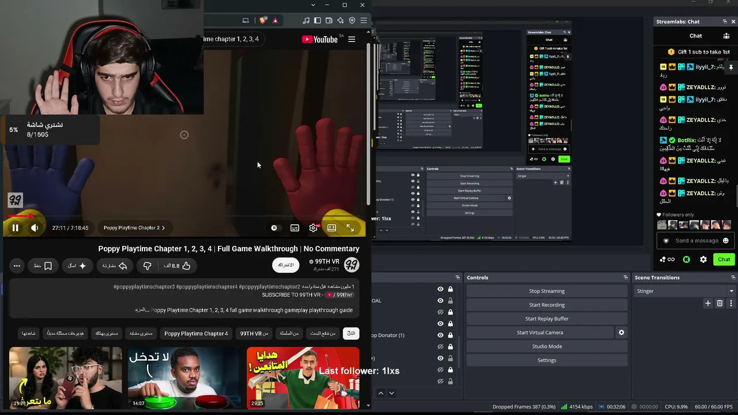Open the Brave VPN shield icon
This screenshot has width=738, height=415.
pyautogui.click(x=352, y=21)
